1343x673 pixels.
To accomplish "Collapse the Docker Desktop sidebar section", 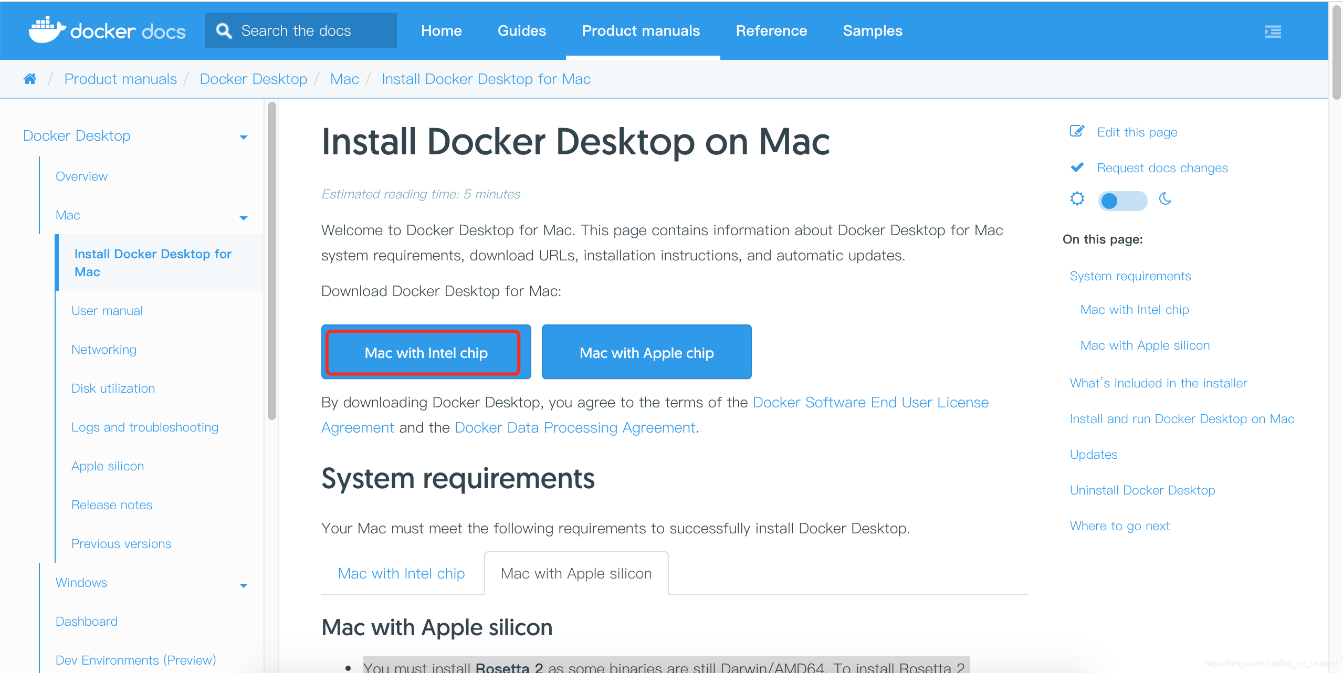I will coord(243,136).
